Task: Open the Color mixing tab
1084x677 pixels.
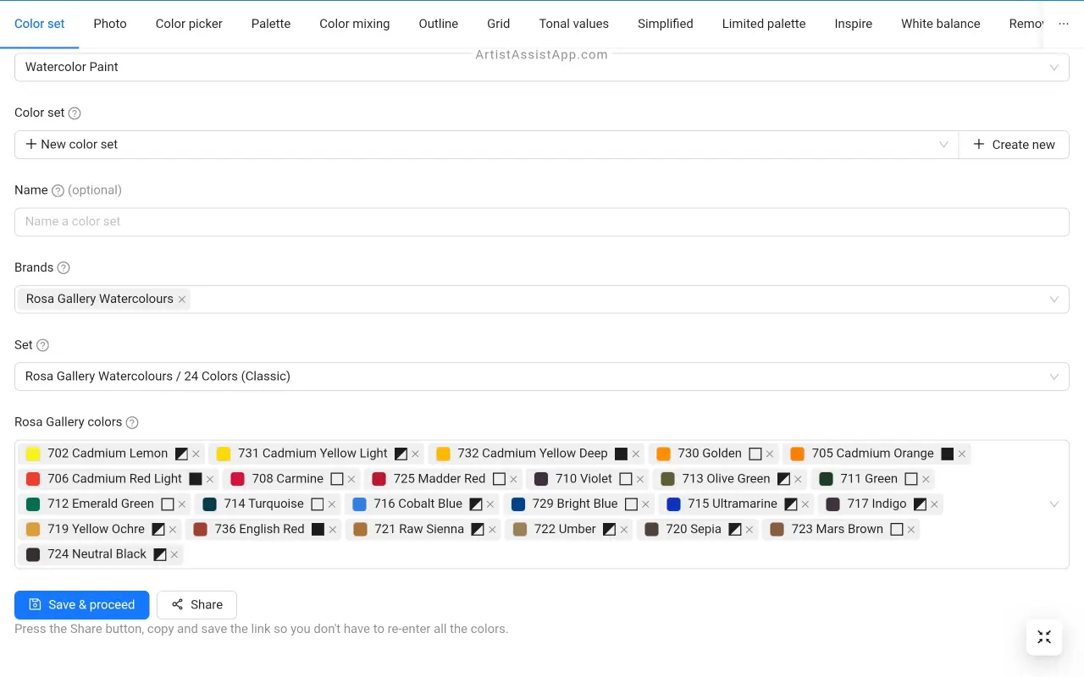Action: coord(355,24)
